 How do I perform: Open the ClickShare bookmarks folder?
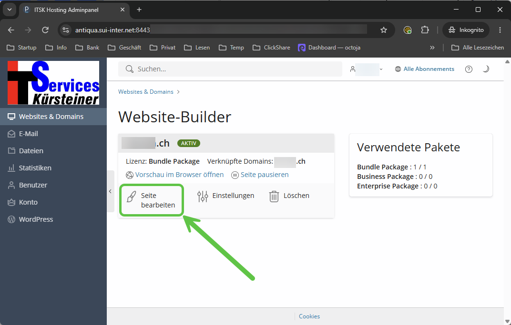click(x=272, y=48)
